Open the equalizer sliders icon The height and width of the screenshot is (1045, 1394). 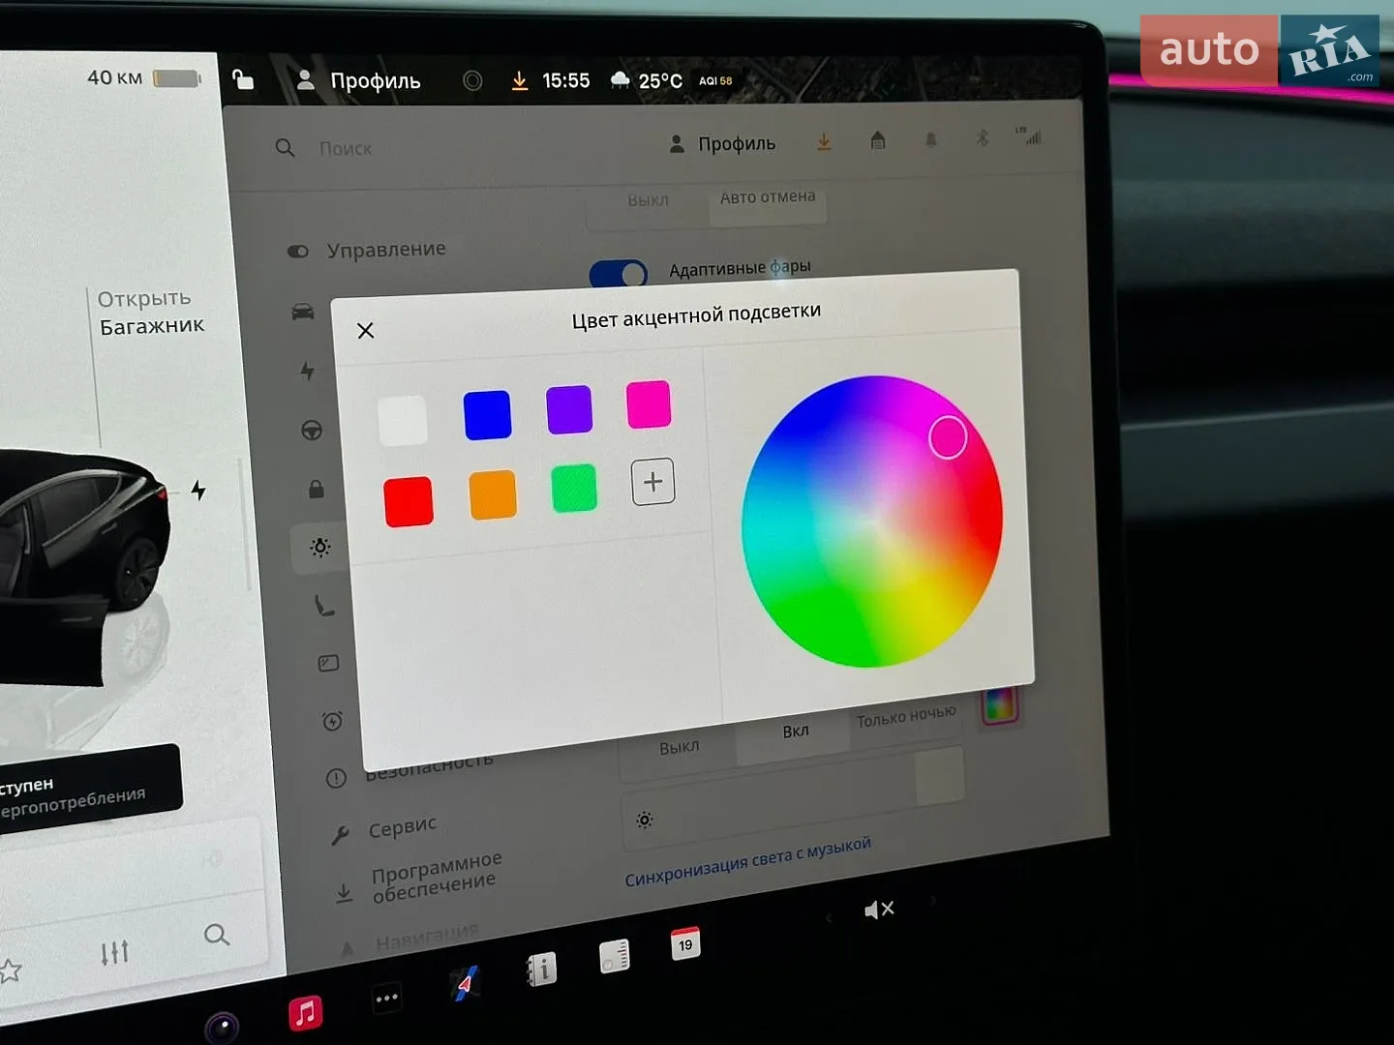[114, 953]
